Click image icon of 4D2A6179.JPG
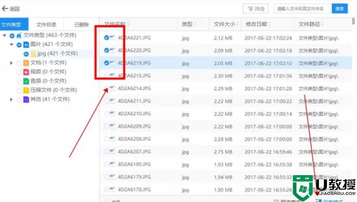Screen dimensions: 357x202 (112, 177)
